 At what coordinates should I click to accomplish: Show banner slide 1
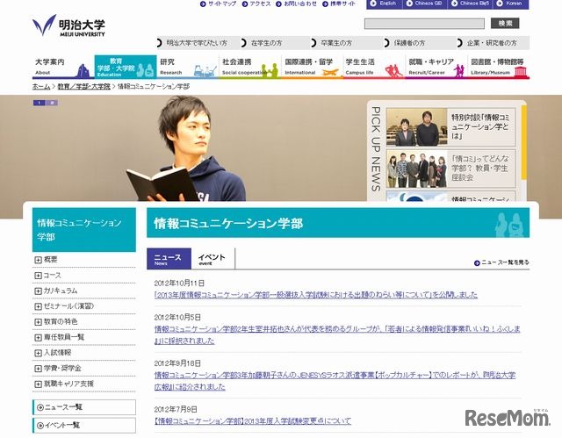coord(39,103)
